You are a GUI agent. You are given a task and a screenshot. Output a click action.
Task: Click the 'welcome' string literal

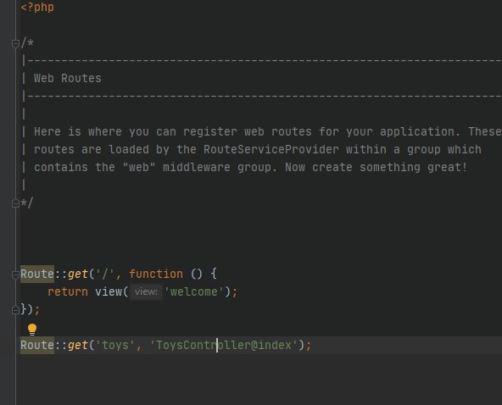point(193,291)
